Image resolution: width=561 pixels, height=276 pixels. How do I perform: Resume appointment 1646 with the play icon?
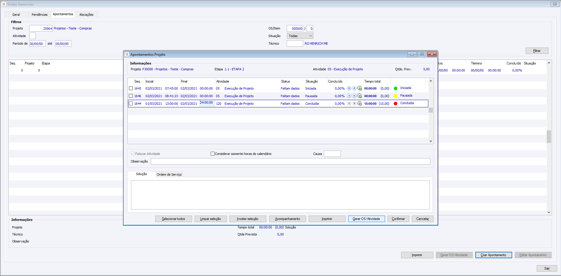[x=349, y=96]
